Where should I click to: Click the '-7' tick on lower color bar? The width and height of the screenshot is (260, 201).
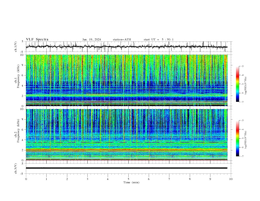(242, 156)
